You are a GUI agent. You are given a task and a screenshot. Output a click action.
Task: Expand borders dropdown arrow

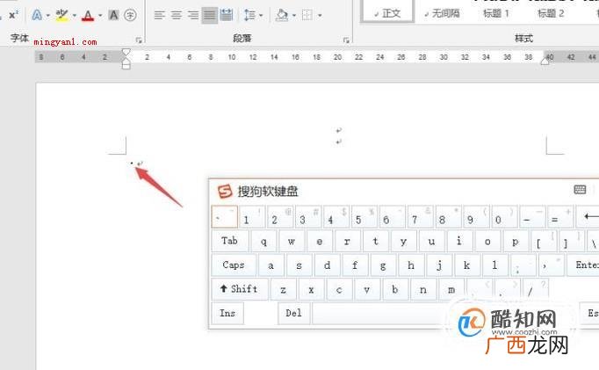(320, 15)
